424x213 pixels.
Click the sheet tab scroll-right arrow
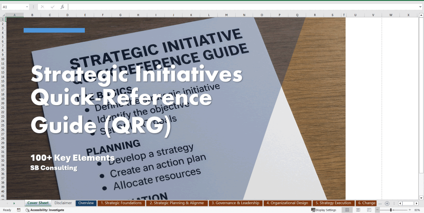click(14, 203)
